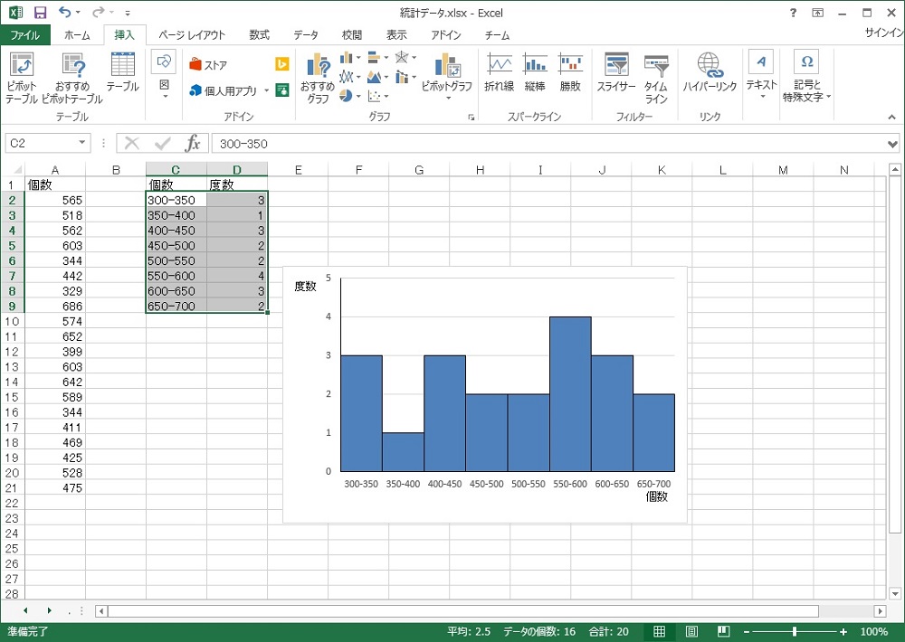Screen dimensions: 905x642
Task: Click the zoom slider handle
Action: coord(795,632)
